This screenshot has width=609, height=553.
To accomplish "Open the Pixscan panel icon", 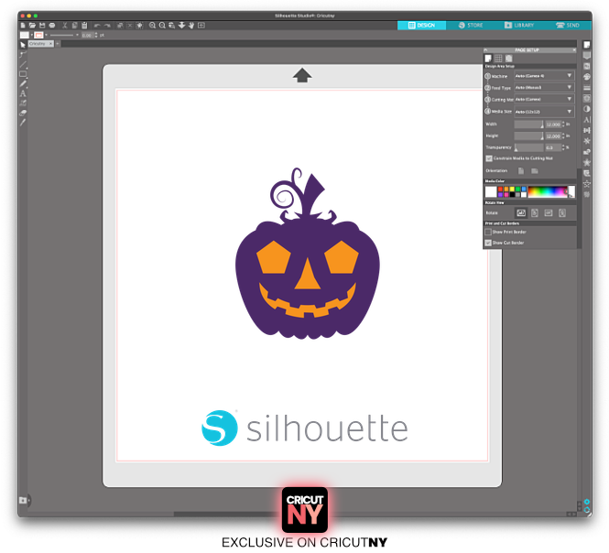I will click(587, 66).
